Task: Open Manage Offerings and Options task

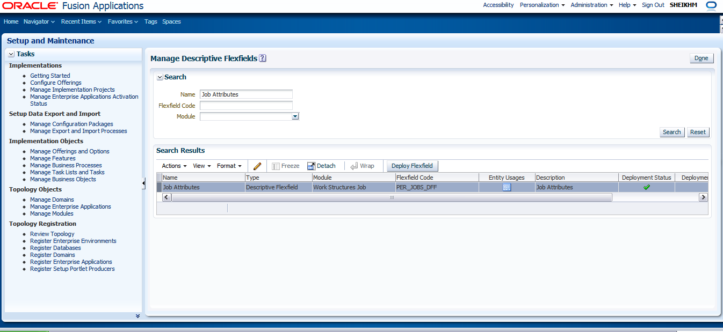Action: click(70, 151)
